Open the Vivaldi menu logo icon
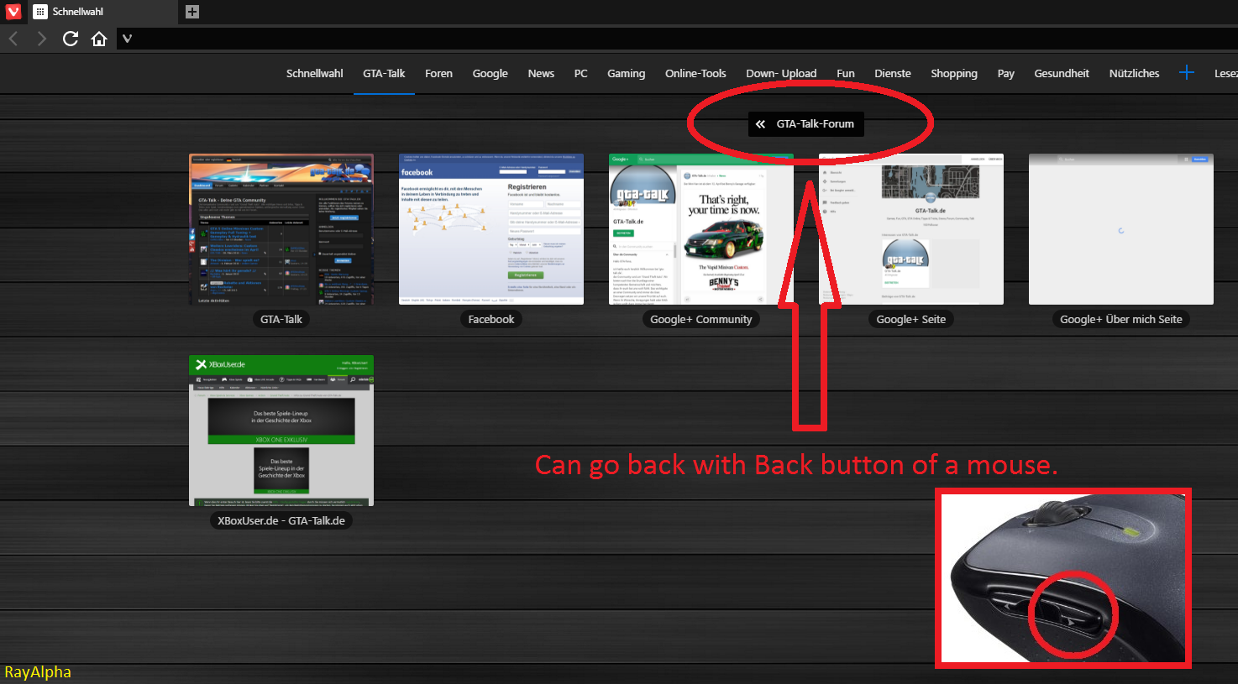Viewport: 1238px width, 684px height. tap(13, 12)
